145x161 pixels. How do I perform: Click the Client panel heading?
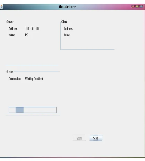point(64,22)
